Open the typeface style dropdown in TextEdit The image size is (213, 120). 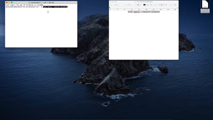(131, 5)
